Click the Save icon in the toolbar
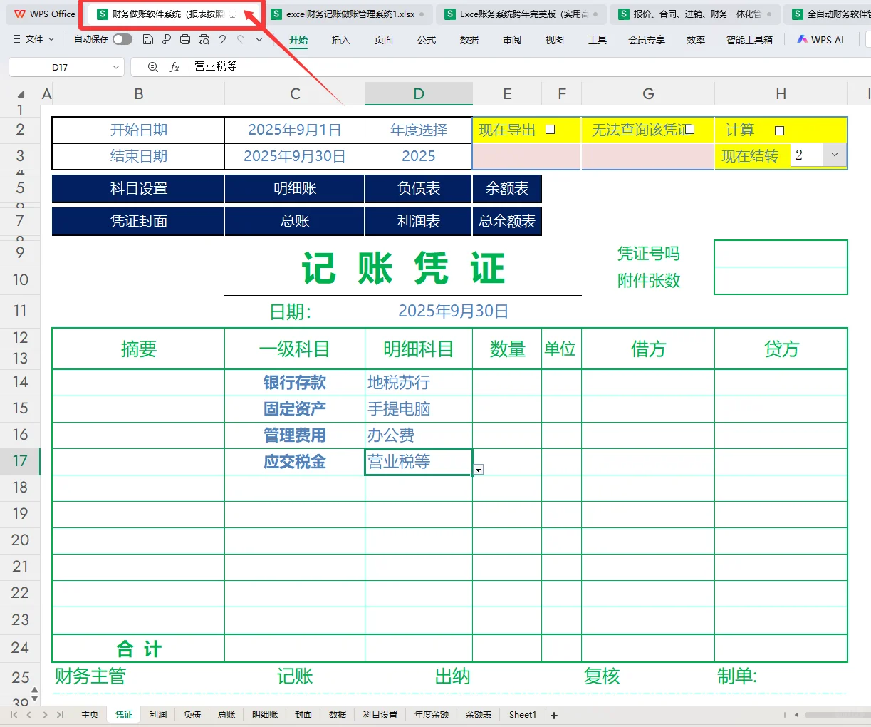Viewport: 871px width, 727px height. click(x=149, y=40)
